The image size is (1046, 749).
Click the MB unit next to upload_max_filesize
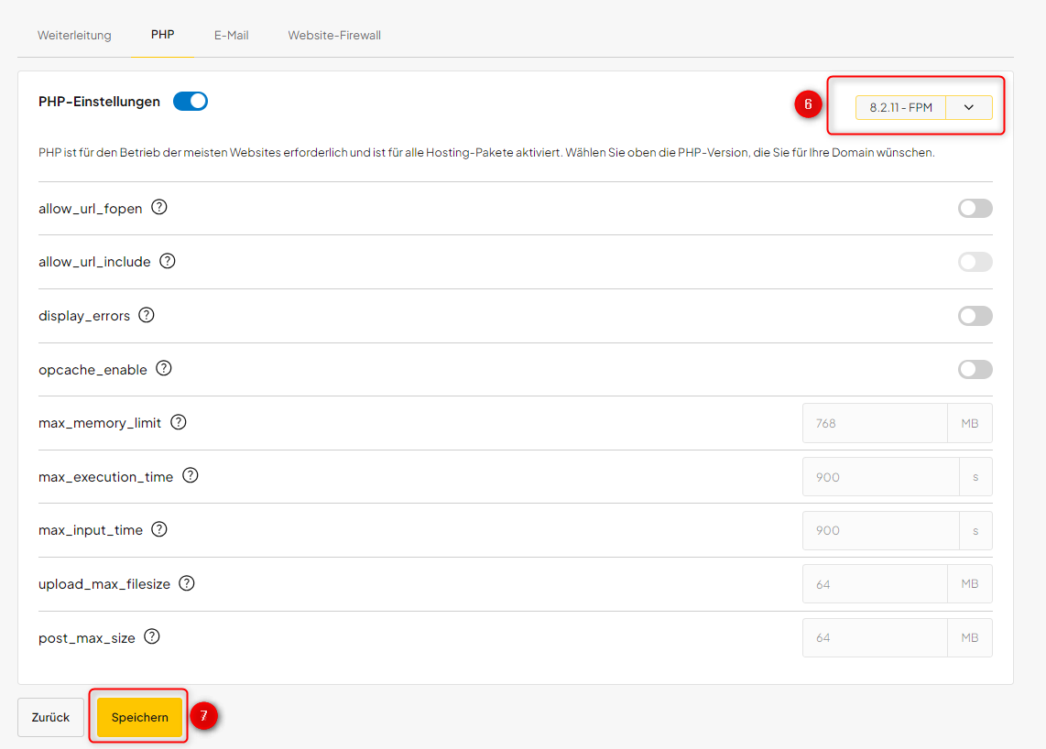tap(969, 584)
